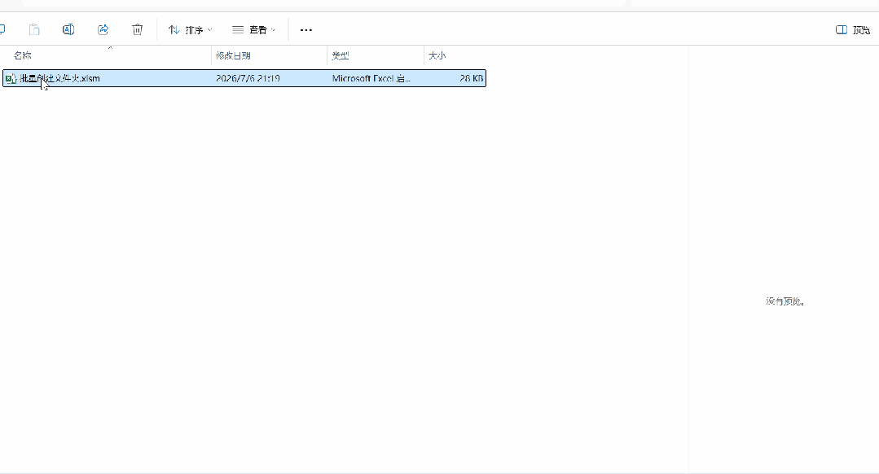The image size is (879, 474).
Task: Click the 类型 column header
Action: (x=341, y=55)
